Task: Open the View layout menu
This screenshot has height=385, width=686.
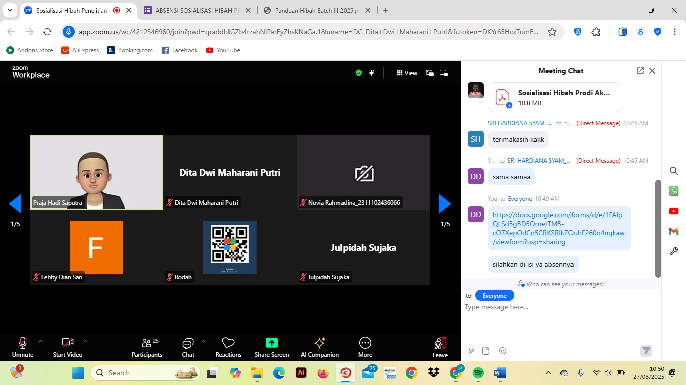Action: coord(407,73)
